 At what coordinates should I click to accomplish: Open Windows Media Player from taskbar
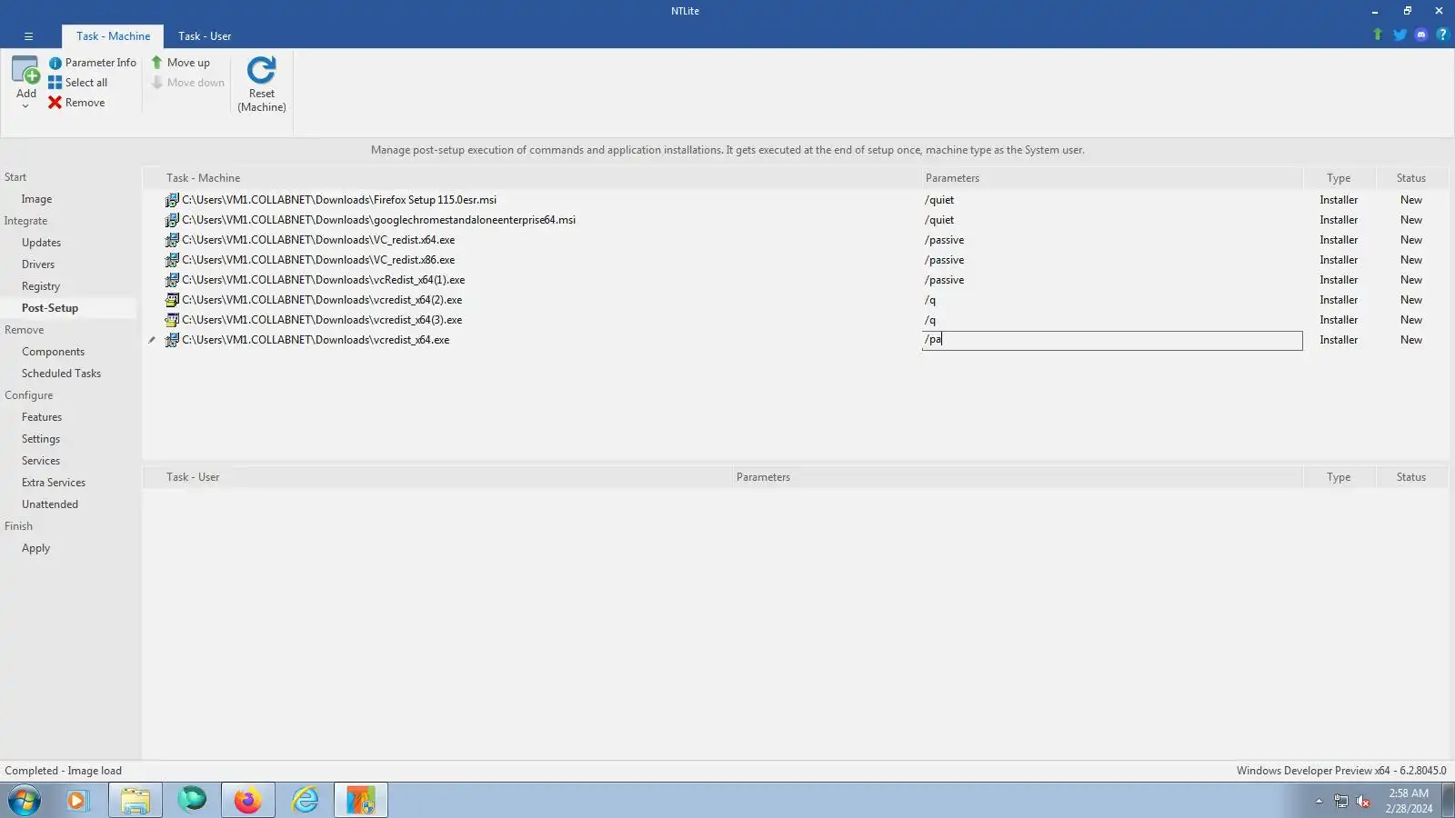pos(77,801)
